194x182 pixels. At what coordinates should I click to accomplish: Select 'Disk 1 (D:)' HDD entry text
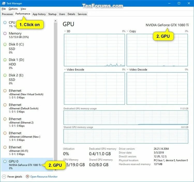[x=17, y=64]
